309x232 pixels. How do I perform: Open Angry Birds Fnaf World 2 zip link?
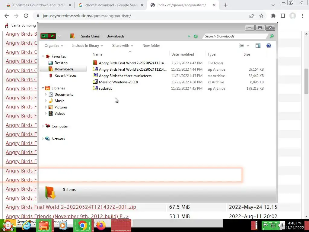71,207
